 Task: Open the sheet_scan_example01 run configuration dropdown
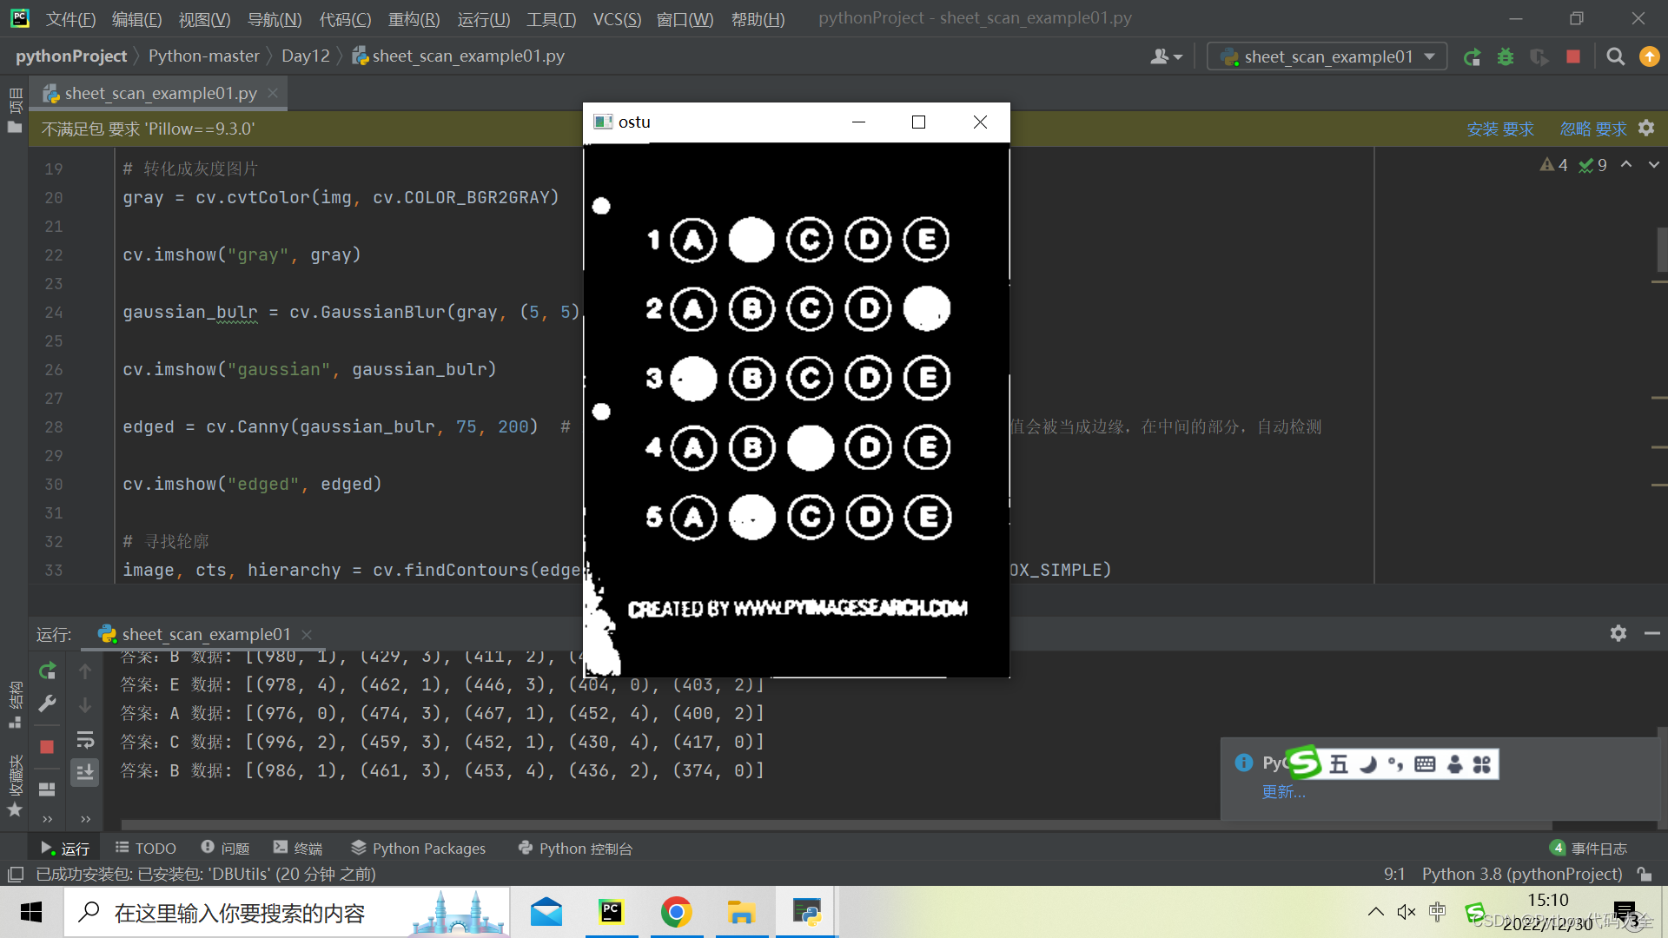coord(1327,57)
